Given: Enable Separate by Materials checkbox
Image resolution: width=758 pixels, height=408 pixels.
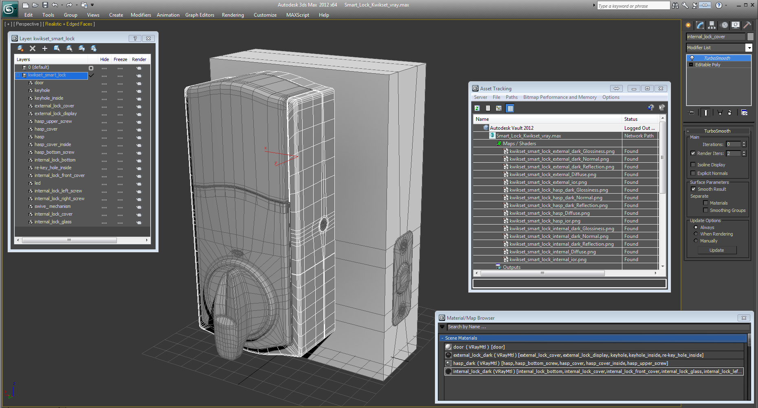Looking at the screenshot, I should [705, 203].
